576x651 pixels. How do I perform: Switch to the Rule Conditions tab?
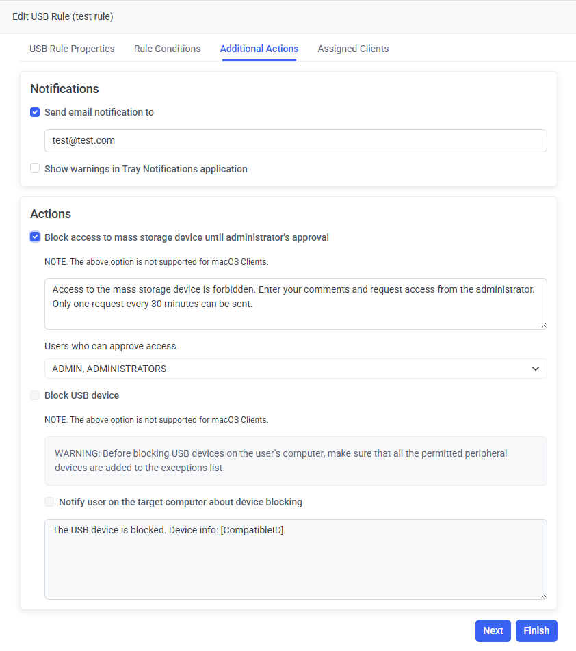[x=168, y=49]
